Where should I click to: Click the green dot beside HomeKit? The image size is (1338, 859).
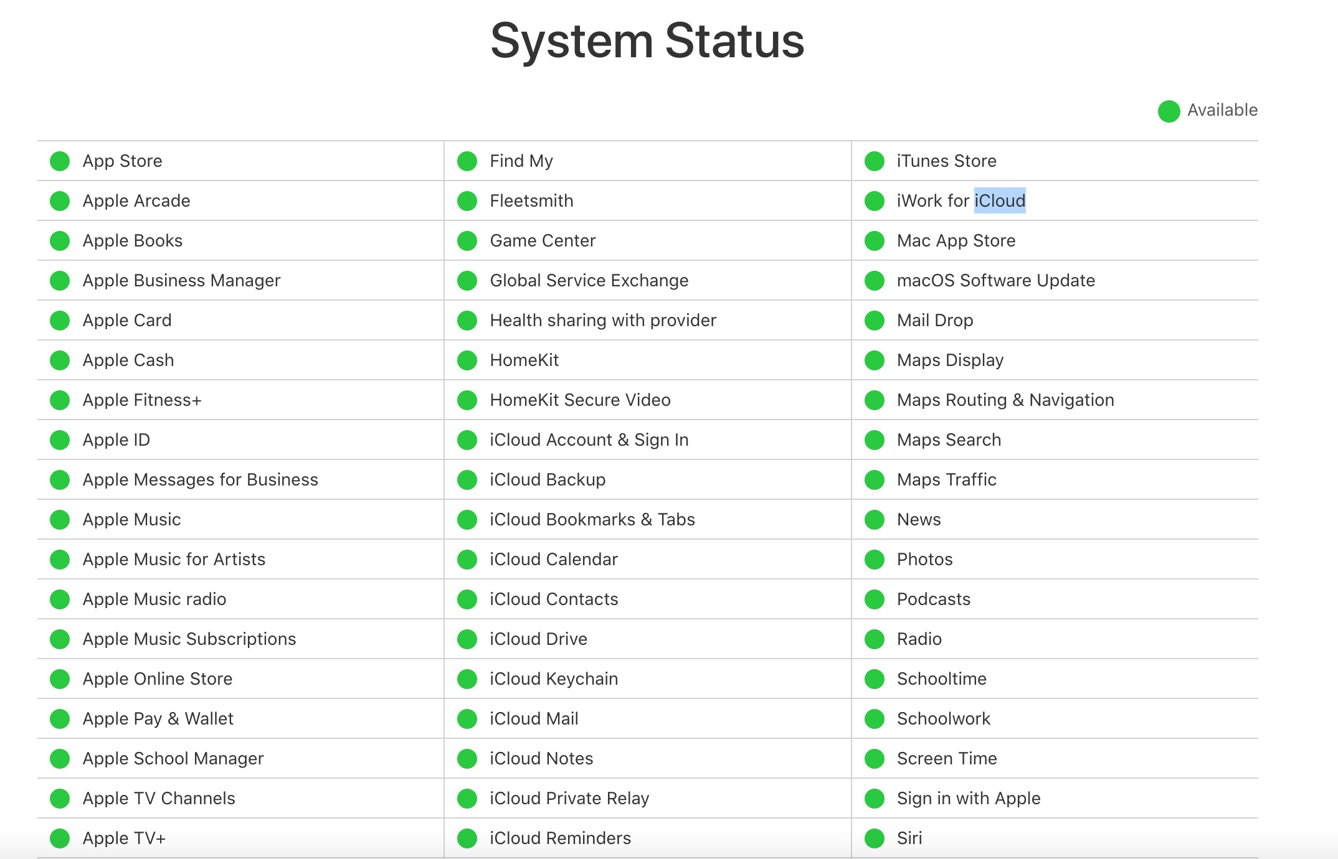467,360
